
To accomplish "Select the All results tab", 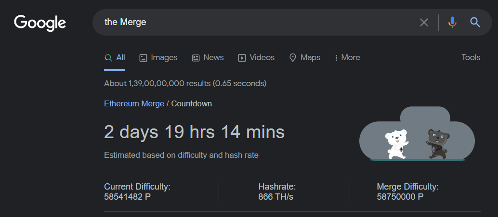I will coord(115,58).
